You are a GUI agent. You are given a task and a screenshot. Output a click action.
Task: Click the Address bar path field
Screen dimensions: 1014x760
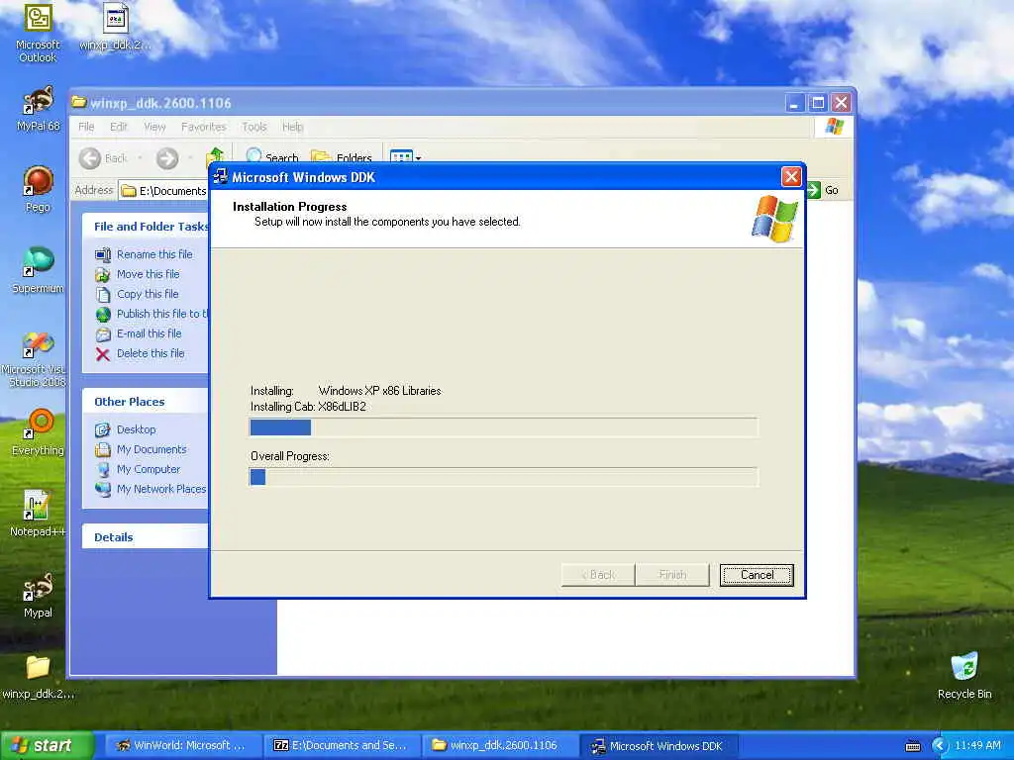point(164,191)
